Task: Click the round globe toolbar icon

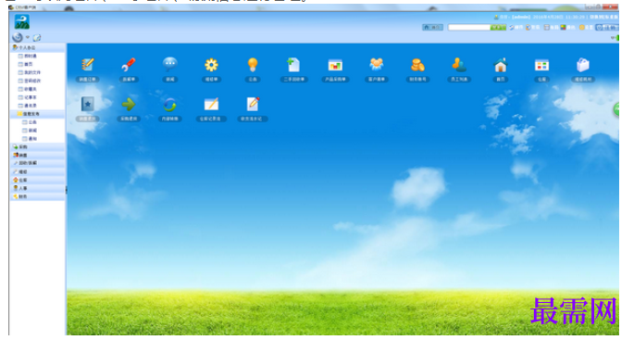Action: click(18, 37)
